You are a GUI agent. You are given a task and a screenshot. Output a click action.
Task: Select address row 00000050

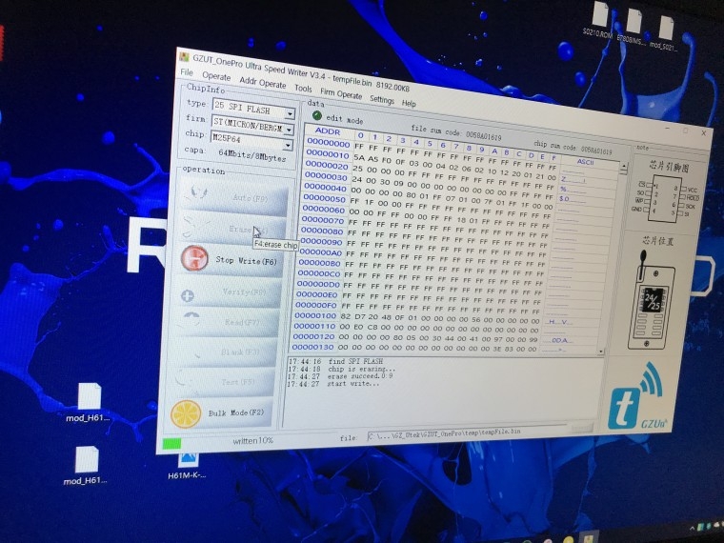(324, 198)
